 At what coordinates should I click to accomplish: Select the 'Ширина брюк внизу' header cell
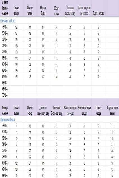click(112, 110)
